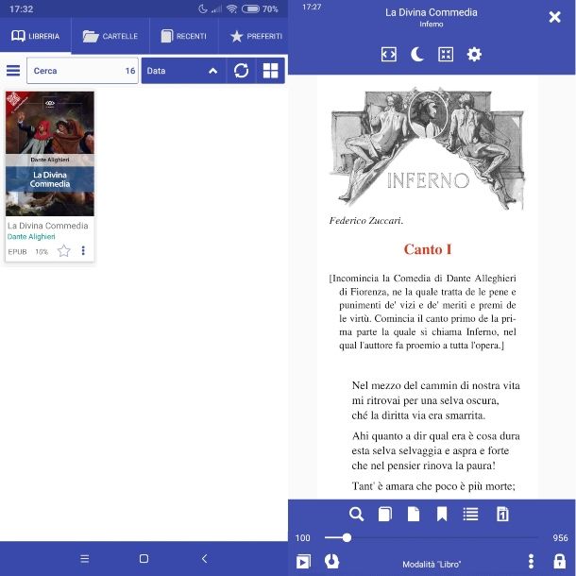Click the Dante Alighieri author link
This screenshot has height=576, width=576.
31,237
